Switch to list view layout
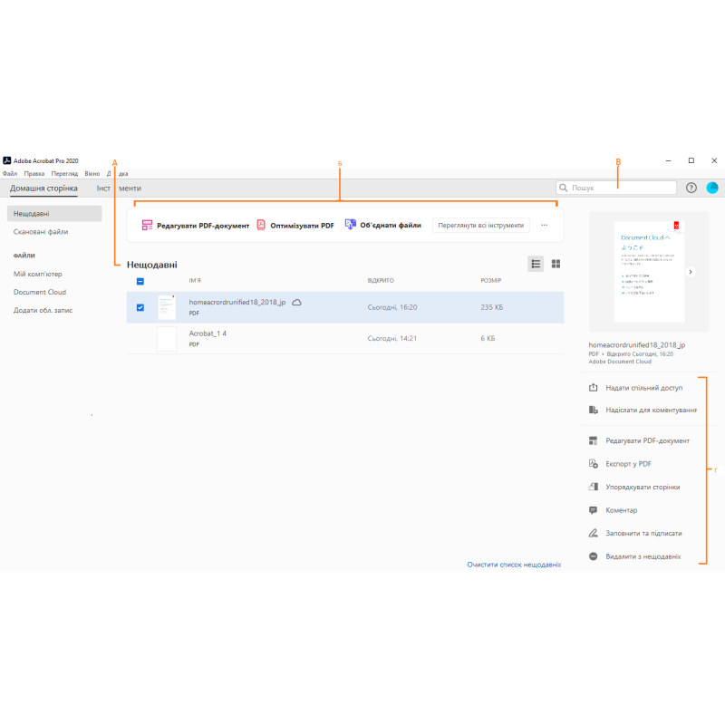 [x=536, y=264]
